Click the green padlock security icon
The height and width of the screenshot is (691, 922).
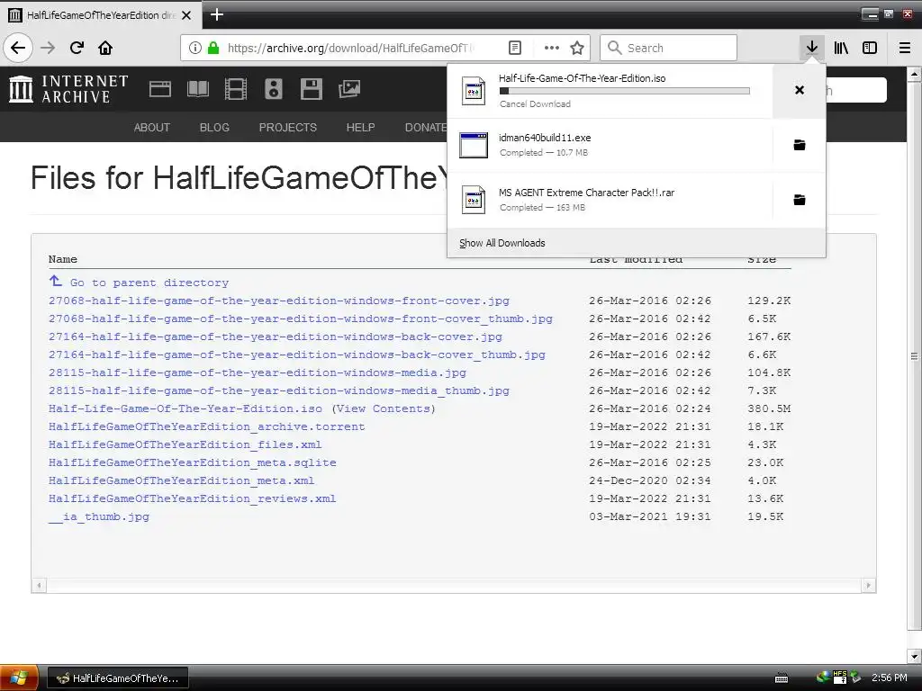(x=213, y=48)
